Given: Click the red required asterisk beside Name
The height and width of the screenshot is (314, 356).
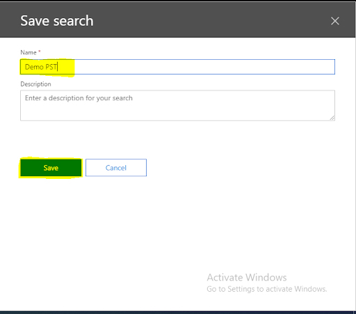Looking at the screenshot, I should coord(40,52).
